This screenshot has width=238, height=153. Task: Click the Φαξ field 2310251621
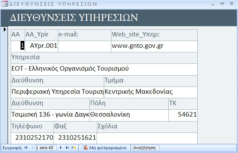pyautogui.click(x=75, y=137)
